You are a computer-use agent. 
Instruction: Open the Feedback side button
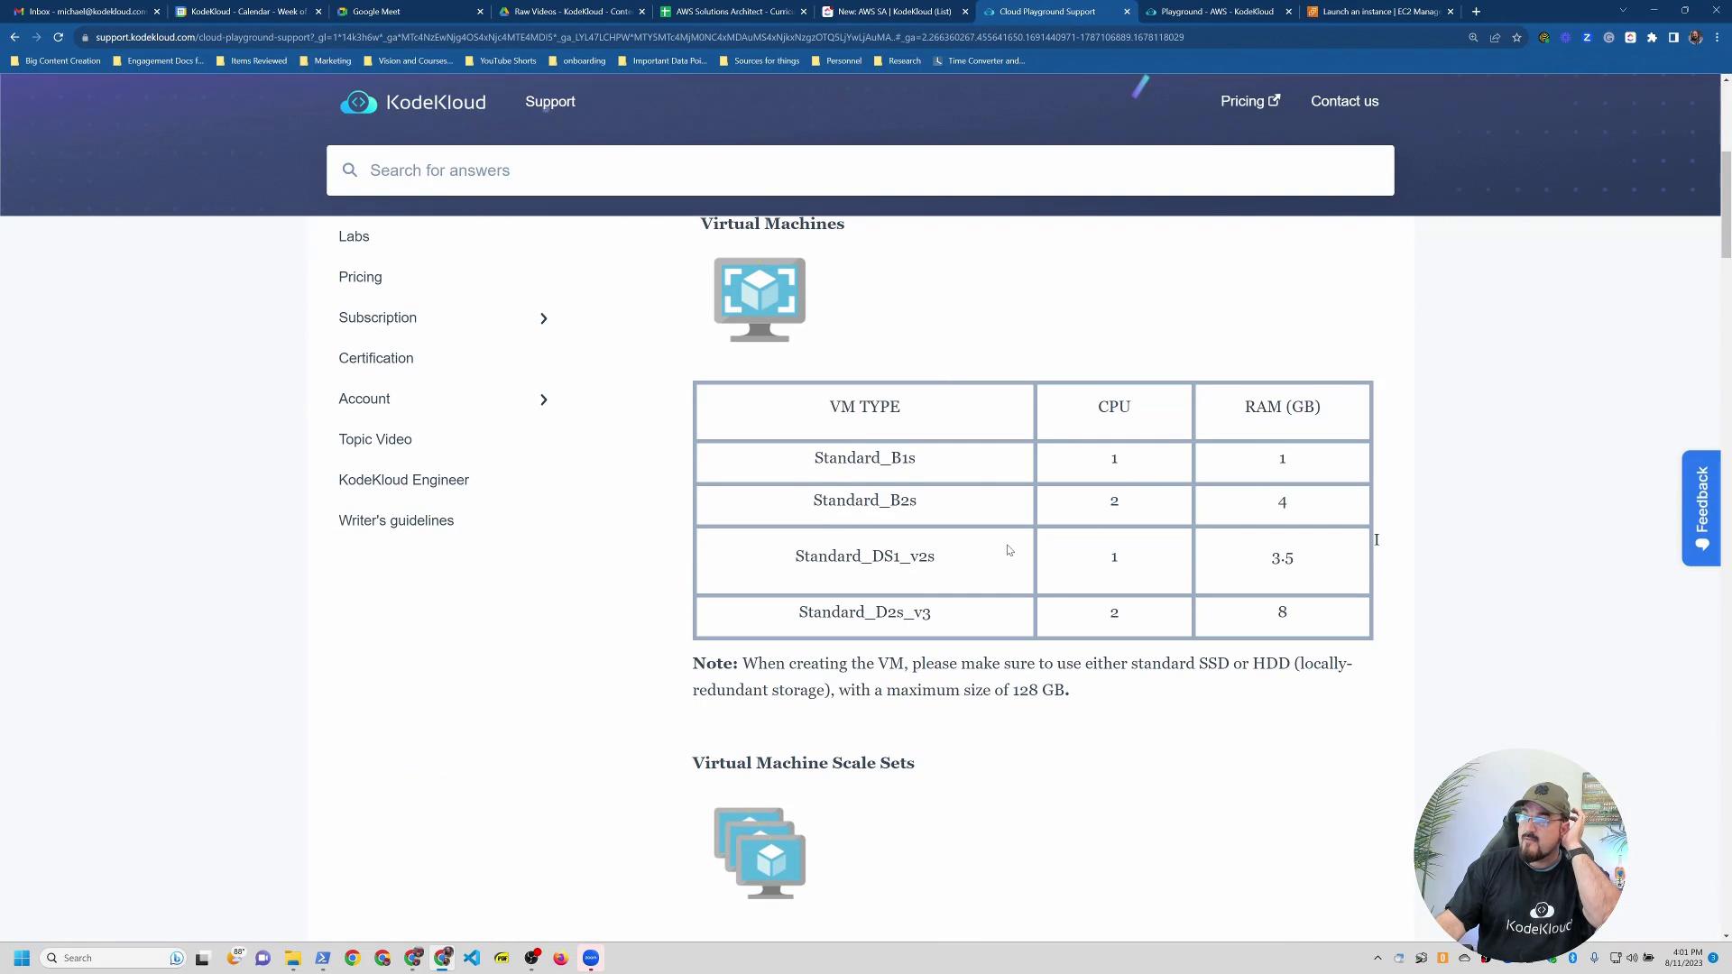[1700, 509]
